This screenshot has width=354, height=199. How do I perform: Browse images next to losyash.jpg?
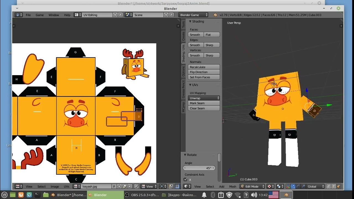click(77, 187)
